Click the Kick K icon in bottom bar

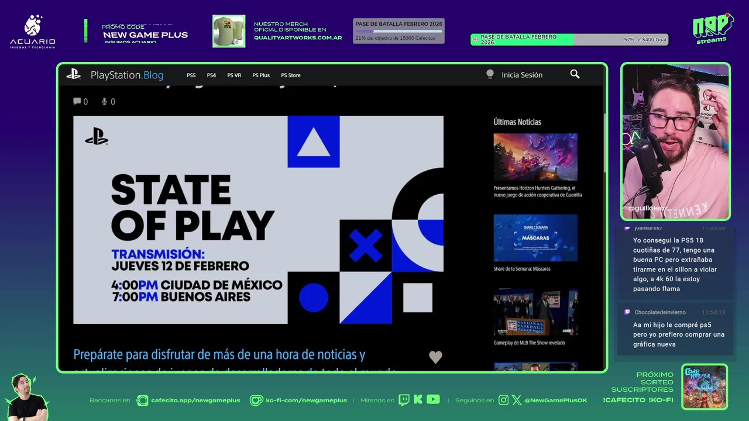click(x=418, y=400)
